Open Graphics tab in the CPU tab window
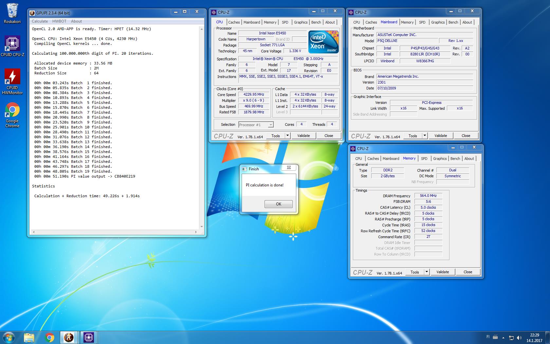Image resolution: width=550 pixels, height=344 pixels. 301,22
